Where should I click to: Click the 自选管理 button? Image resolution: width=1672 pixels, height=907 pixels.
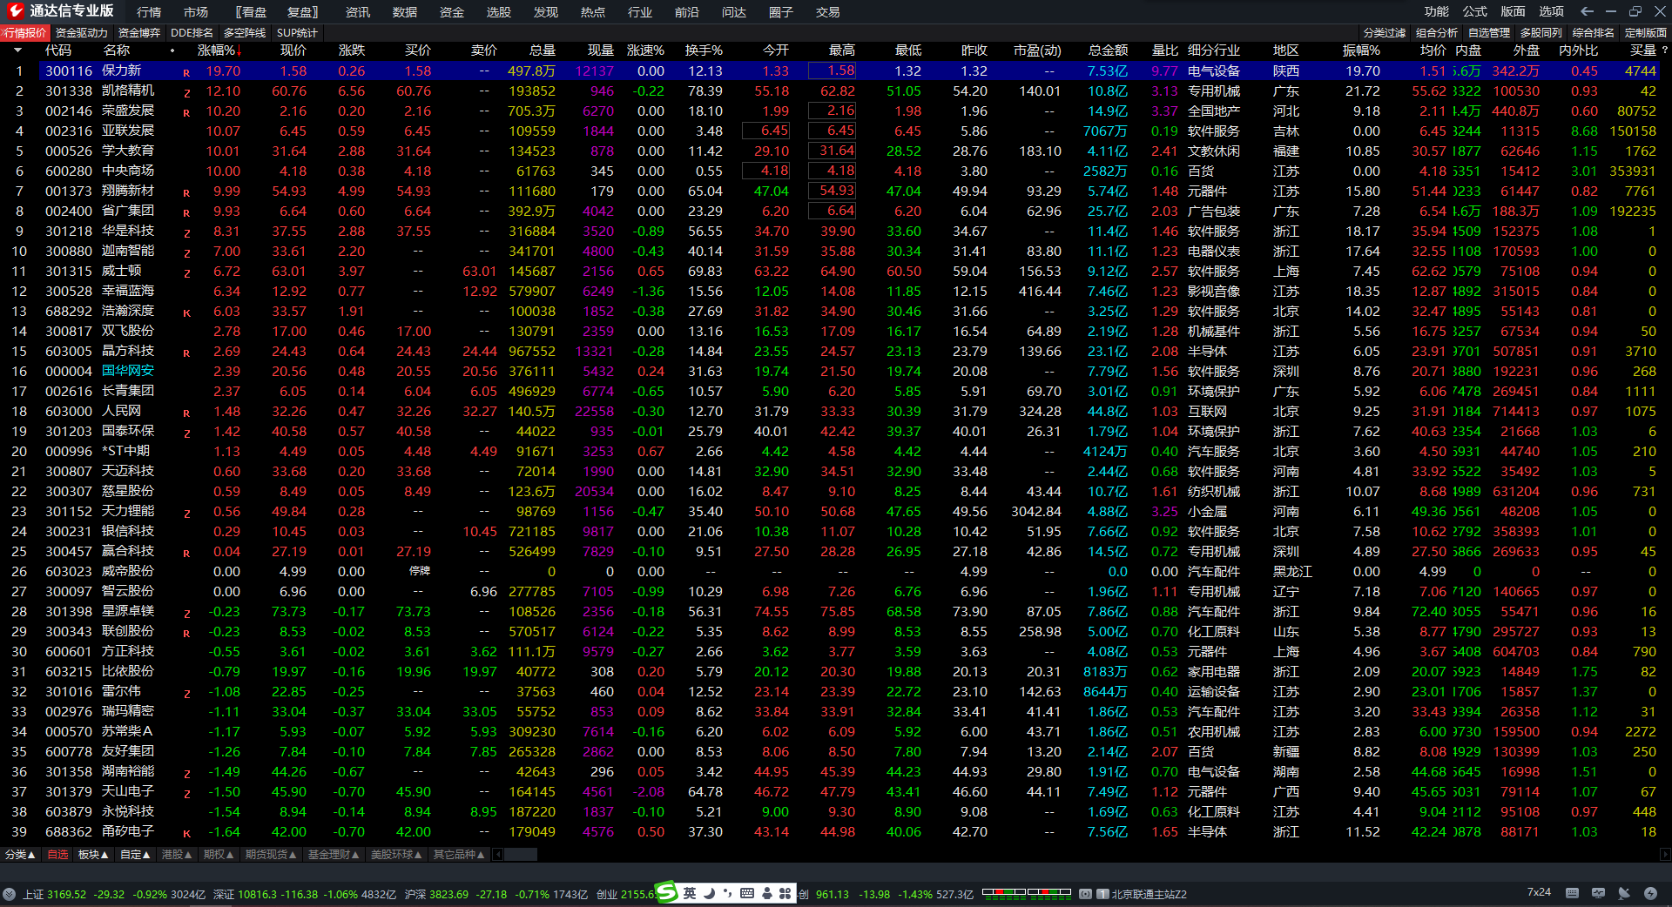1489,33
